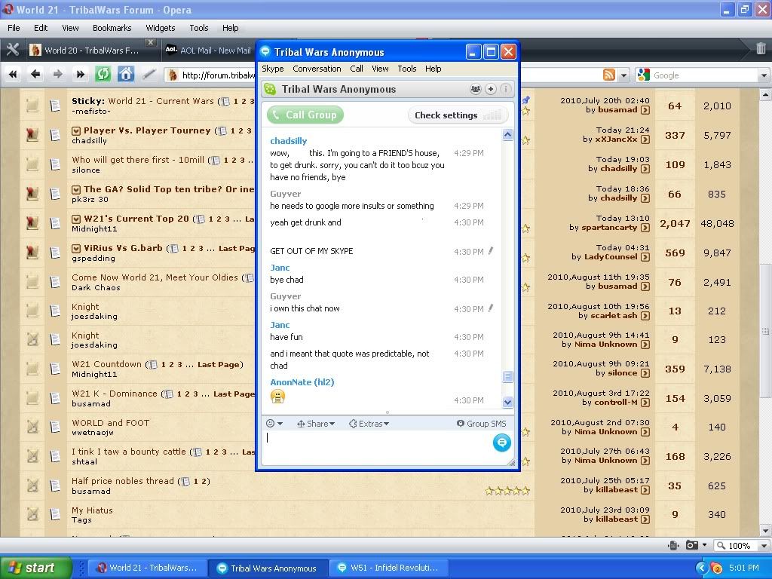Click the rewind navigation button in Opera

click(x=14, y=75)
